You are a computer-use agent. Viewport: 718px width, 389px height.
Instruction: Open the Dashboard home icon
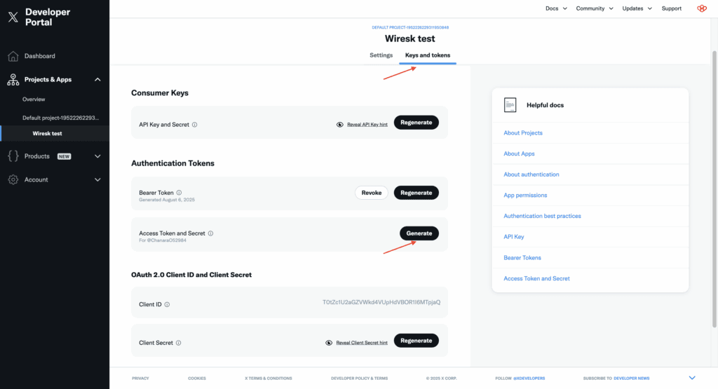click(13, 56)
